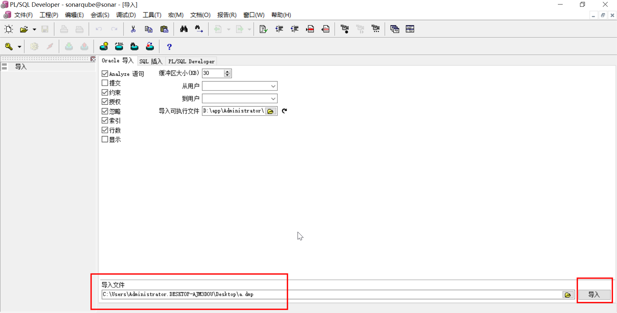The width and height of the screenshot is (617, 313).
Task: Select the Oracle 导入 tab
Action: (117, 61)
